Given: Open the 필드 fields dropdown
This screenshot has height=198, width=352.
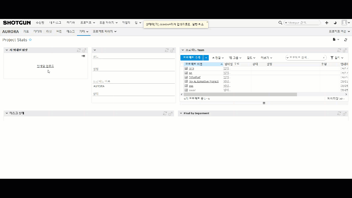Looking at the screenshot, I should 251,58.
